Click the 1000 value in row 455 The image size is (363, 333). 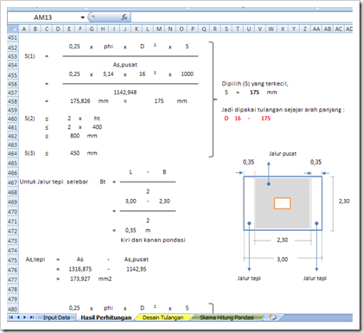(x=187, y=74)
